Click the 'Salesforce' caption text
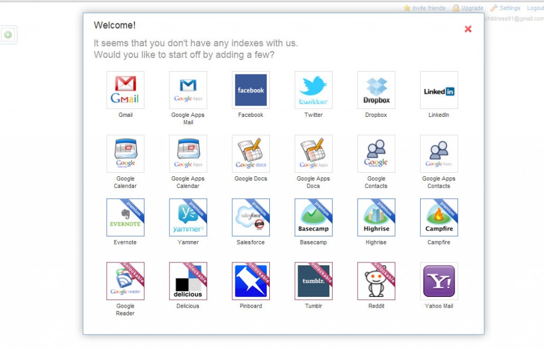544x349 pixels. coord(251,242)
